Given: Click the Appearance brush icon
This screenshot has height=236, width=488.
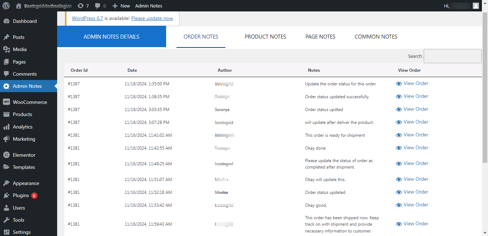Looking at the screenshot, I should point(6,183).
